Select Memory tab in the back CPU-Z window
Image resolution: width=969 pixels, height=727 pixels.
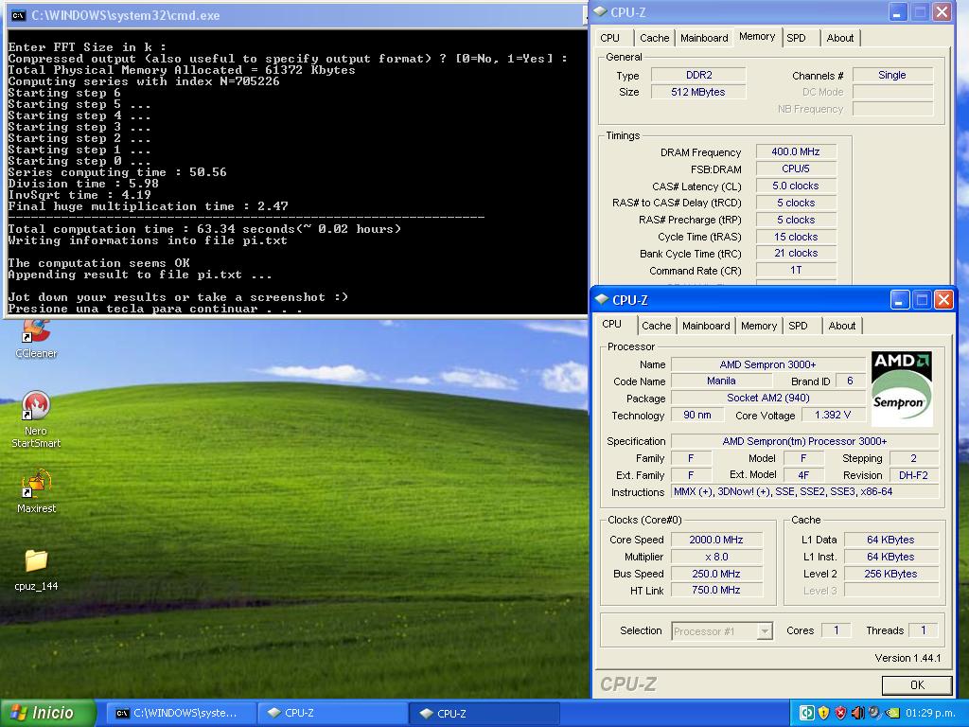757,37
